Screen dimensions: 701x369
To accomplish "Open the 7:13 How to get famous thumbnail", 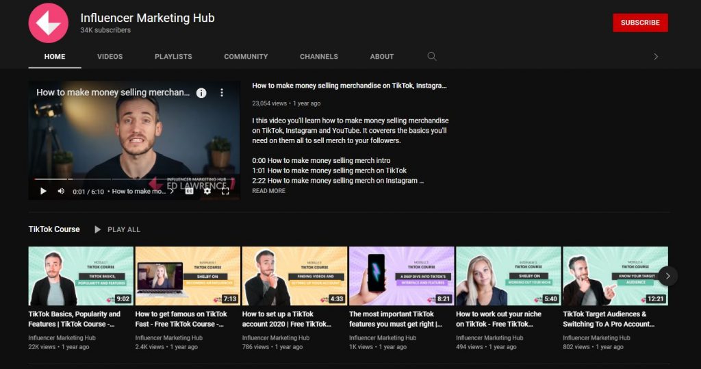I will 188,276.
